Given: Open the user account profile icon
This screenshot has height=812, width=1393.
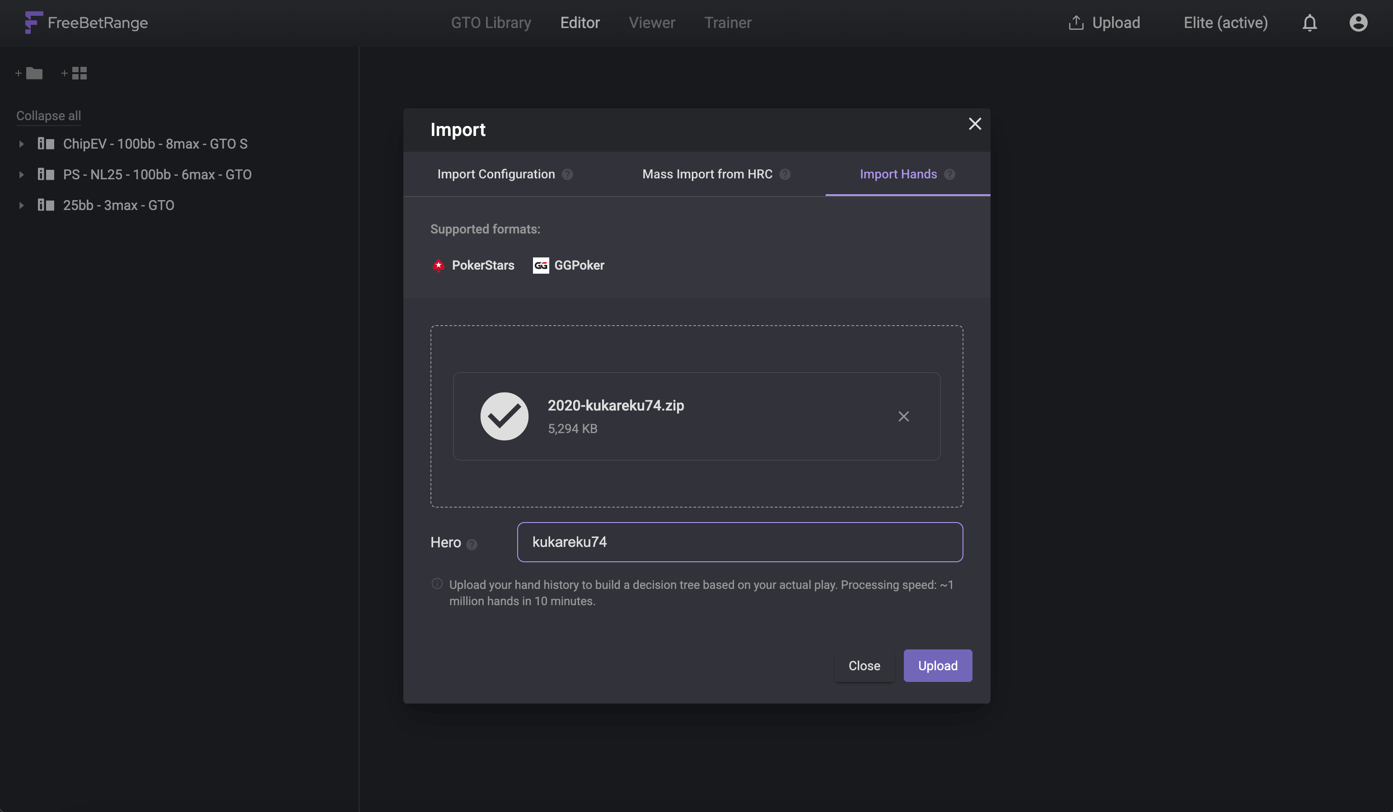Looking at the screenshot, I should click(1358, 23).
